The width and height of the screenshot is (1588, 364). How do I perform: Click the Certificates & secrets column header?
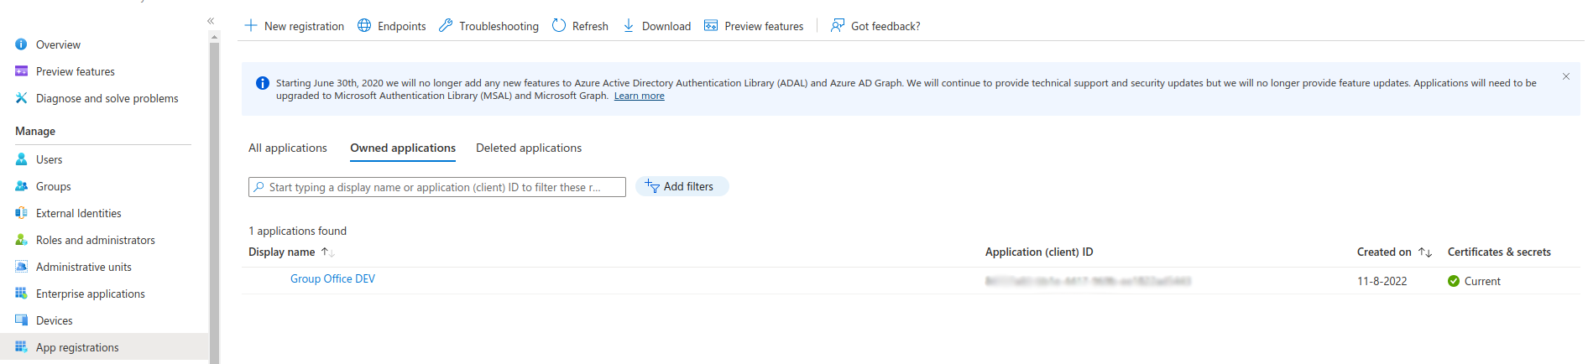coord(1499,252)
